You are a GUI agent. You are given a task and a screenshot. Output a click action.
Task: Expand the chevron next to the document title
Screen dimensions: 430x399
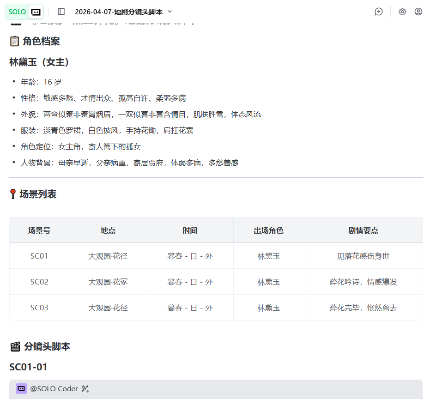tap(170, 12)
